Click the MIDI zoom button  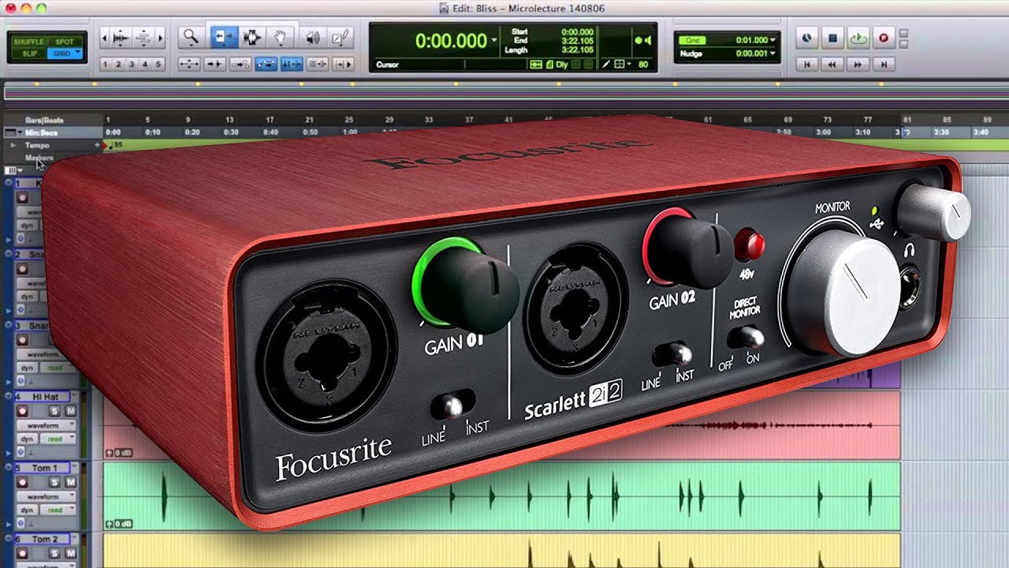[x=143, y=37]
